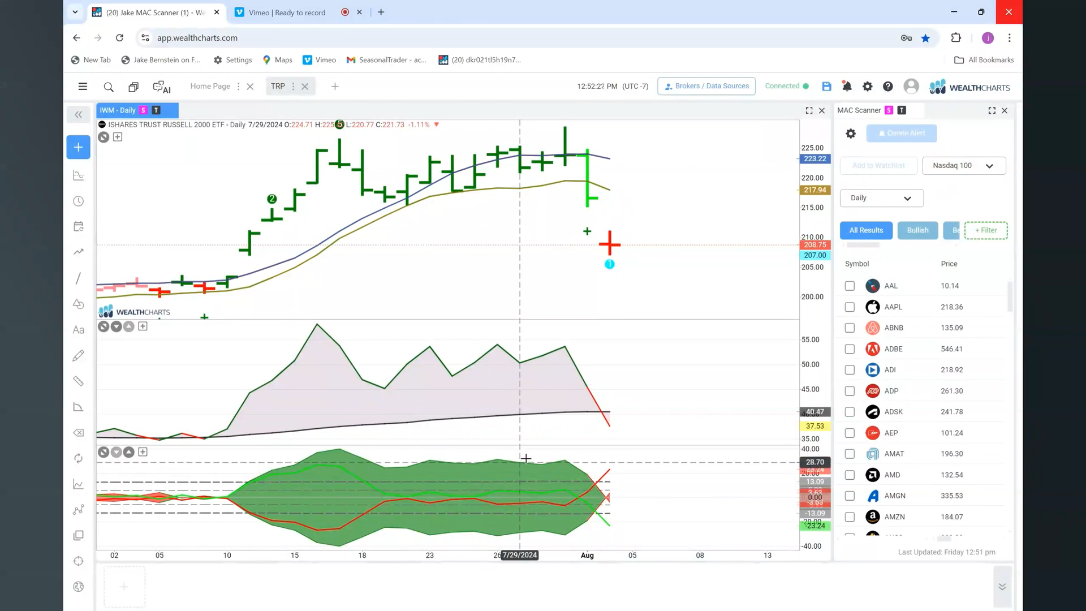This screenshot has width=1086, height=611.
Task: Move middle pane down with arrow
Action: (x=117, y=326)
